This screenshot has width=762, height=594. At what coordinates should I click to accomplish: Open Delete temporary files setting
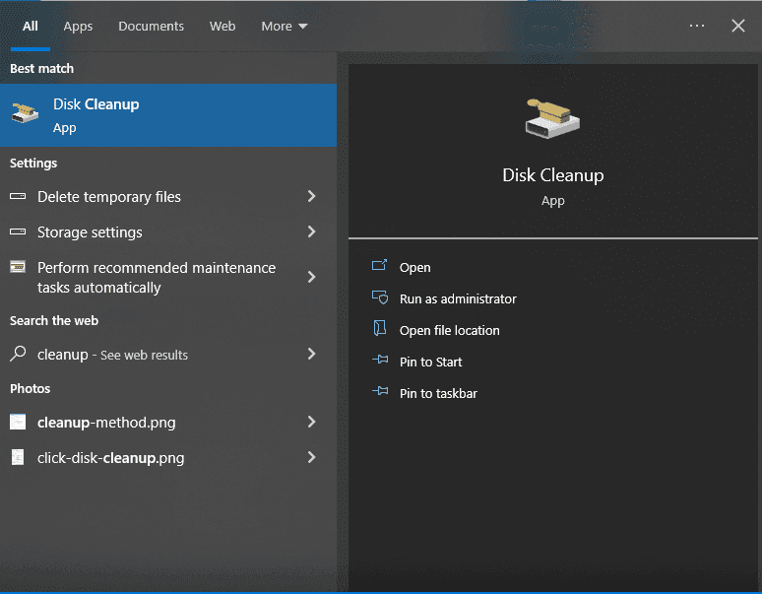(x=168, y=196)
